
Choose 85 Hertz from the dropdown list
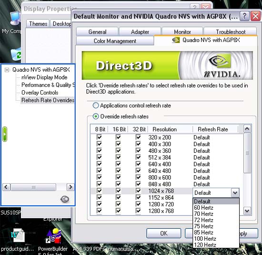pyautogui.click(x=216, y=233)
